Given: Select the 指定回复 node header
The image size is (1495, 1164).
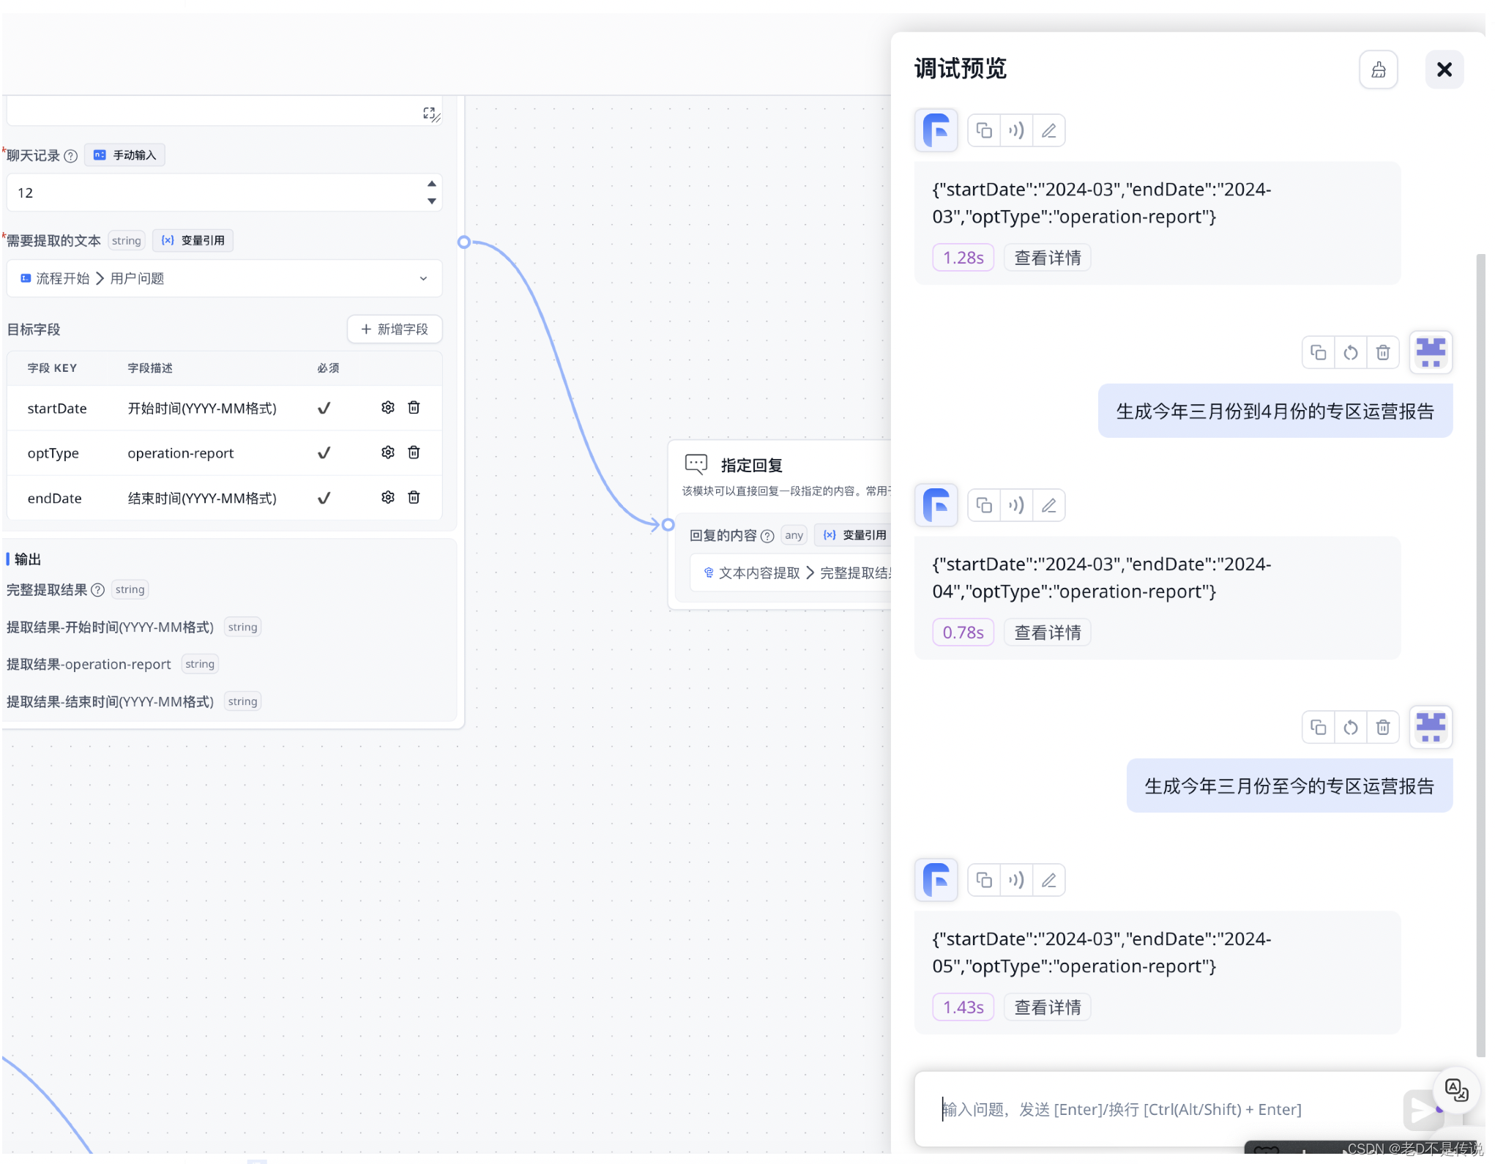Looking at the screenshot, I should click(751, 465).
